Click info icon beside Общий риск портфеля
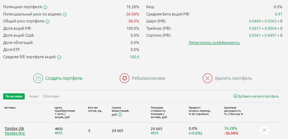This screenshot has width=288, height=139. tap(48, 22)
